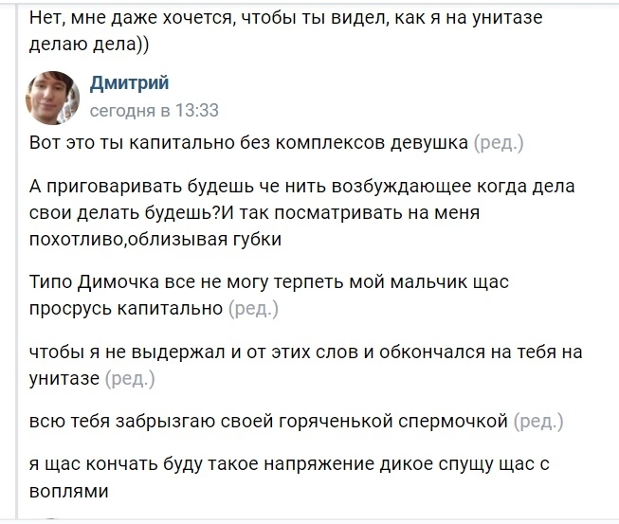This screenshot has height=524, width=619.
Task: Select the line starting 'свои делать будешь'
Action: 255,212
